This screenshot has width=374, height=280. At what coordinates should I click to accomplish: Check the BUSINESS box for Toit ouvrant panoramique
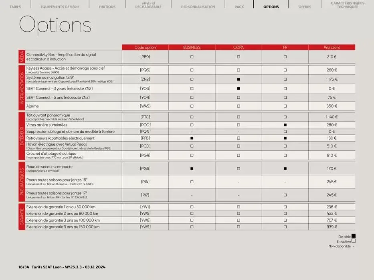192,117
